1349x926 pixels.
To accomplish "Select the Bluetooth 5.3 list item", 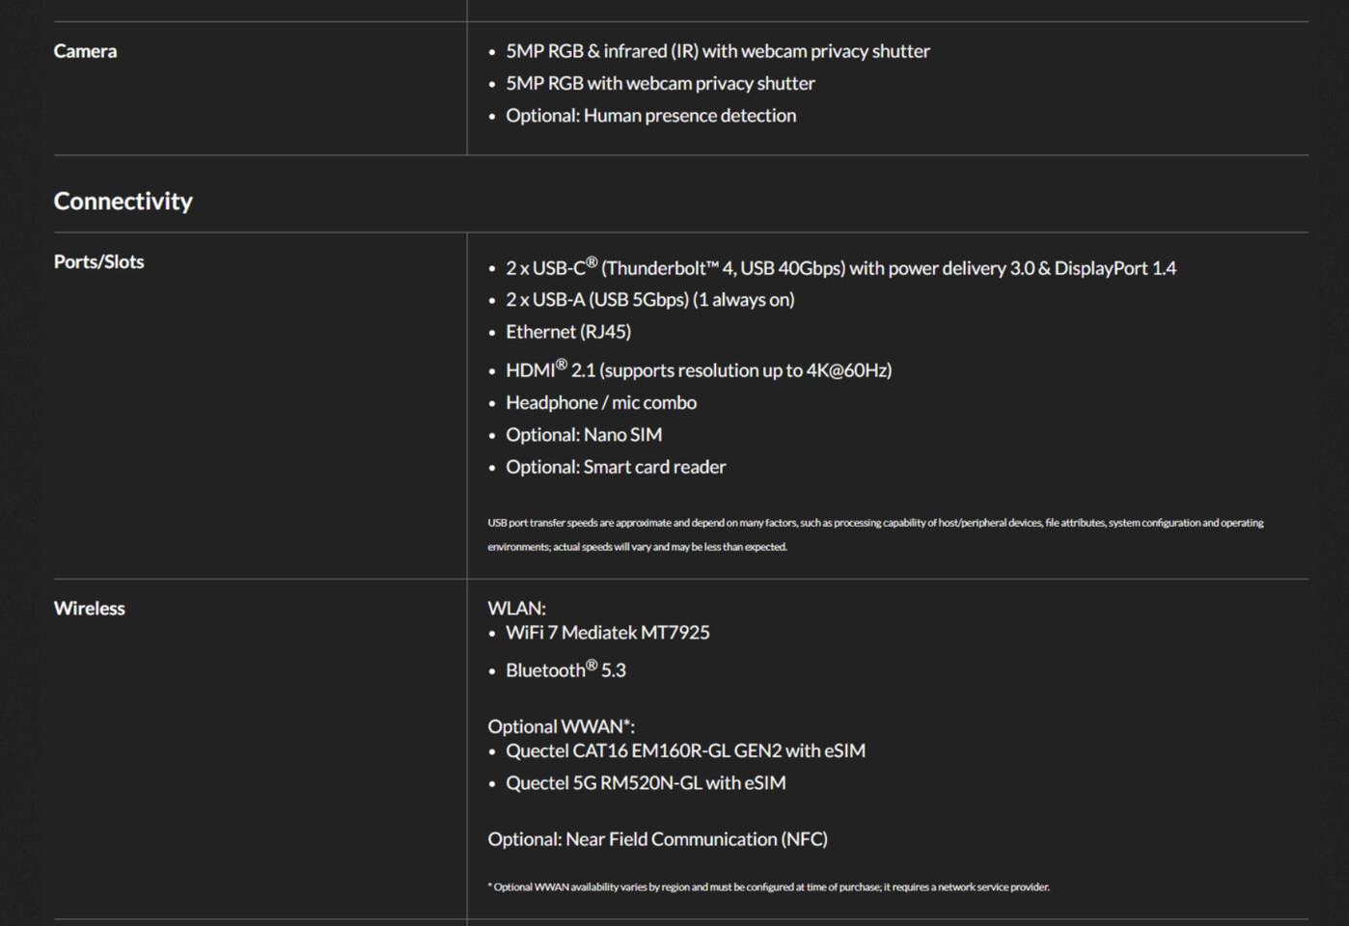I will coord(565,670).
